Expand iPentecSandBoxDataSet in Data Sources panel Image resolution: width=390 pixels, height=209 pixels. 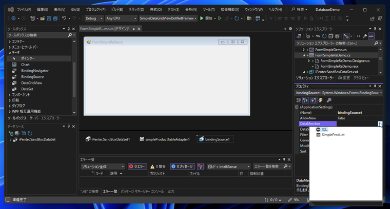point(11,140)
